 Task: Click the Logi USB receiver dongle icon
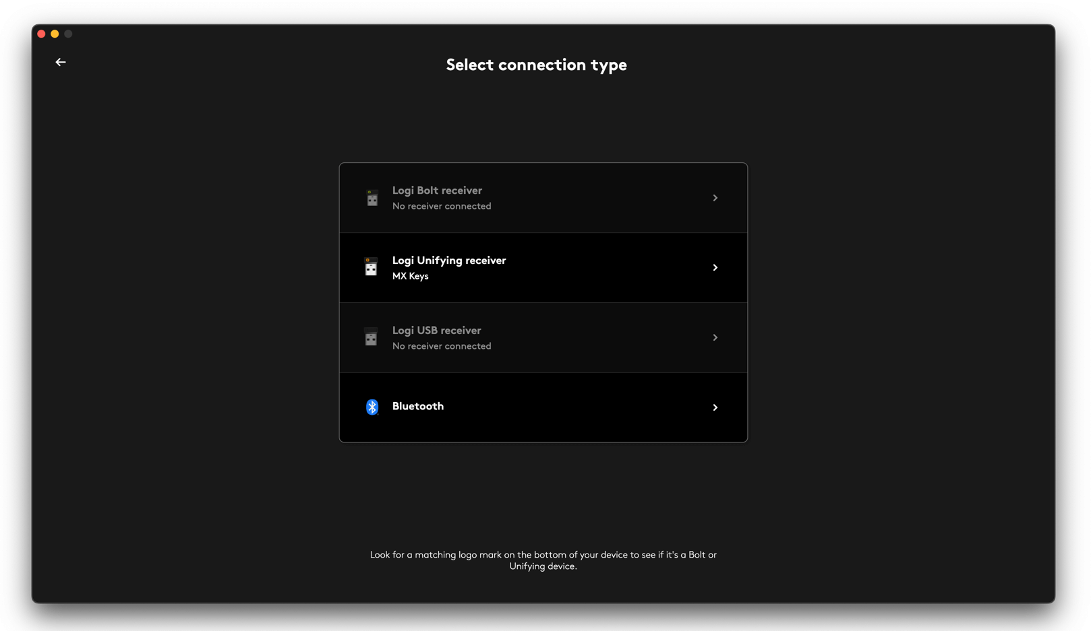tap(372, 337)
